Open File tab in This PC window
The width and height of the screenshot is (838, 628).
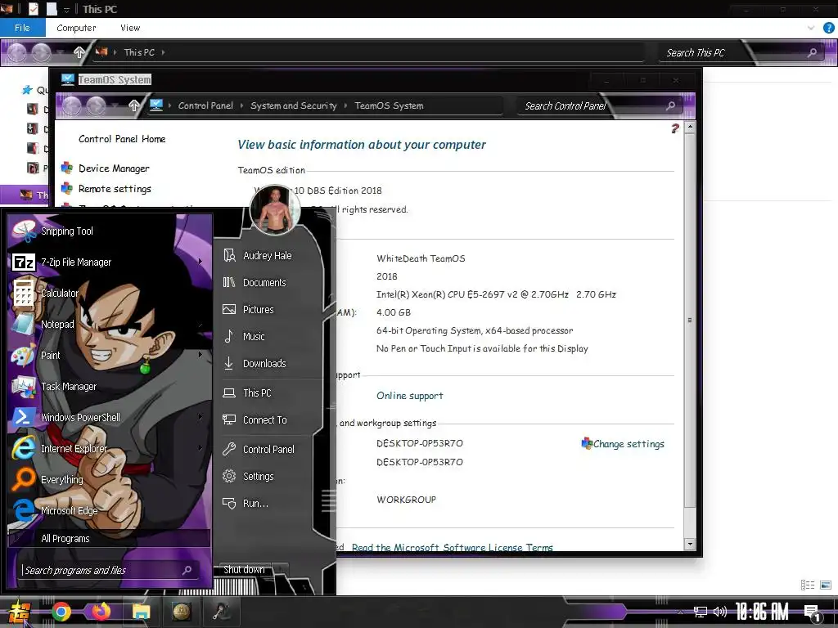pyautogui.click(x=22, y=28)
